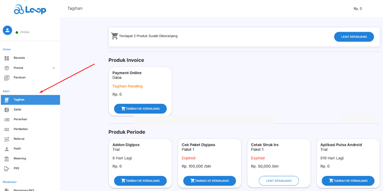Go to the Profil page
Image resolution: width=383 pixels, height=191 pixels.
pos(17,149)
